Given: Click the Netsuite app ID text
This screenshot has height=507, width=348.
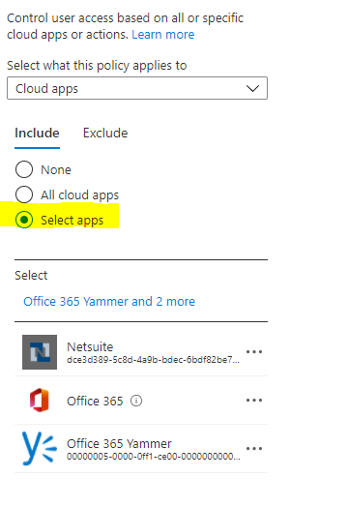Looking at the screenshot, I should click(x=153, y=360).
